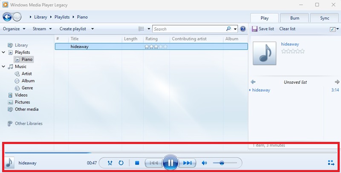Image resolution: width=341 pixels, height=173 pixels.
Task: Adjust the volume slider
Action: point(225,163)
